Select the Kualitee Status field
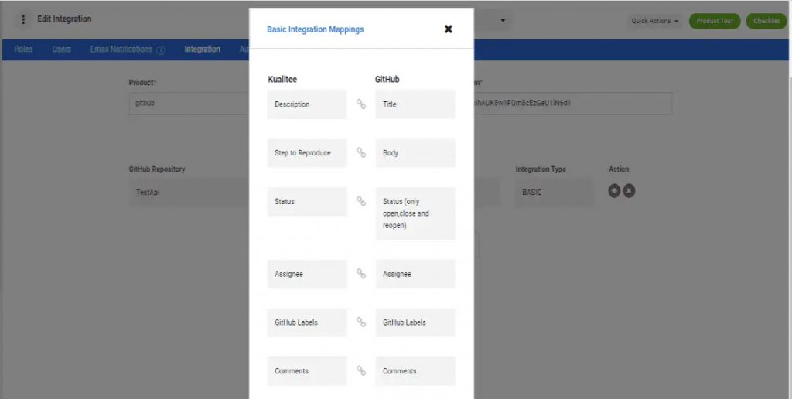Viewport: 792px width, 399px height. tap(307, 202)
